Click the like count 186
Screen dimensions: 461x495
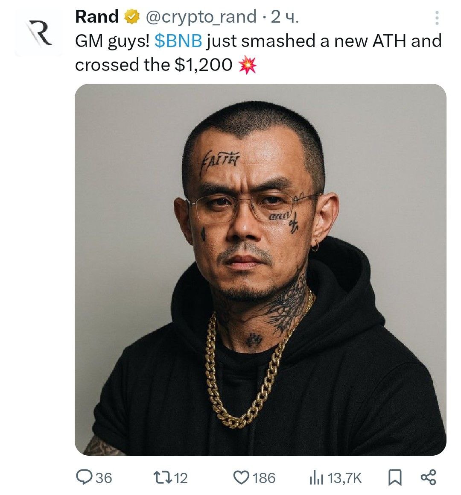(x=264, y=477)
